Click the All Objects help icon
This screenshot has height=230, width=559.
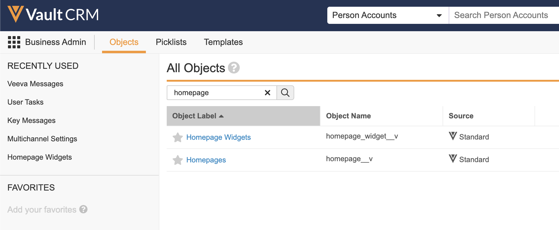click(234, 68)
